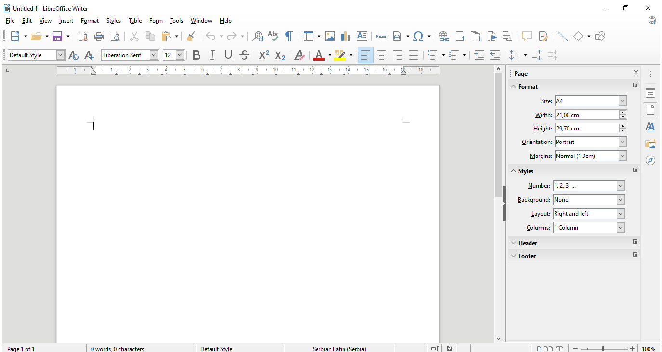The image size is (662, 352).
Task: Open the sidebar Gallery icon
Action: (650, 143)
